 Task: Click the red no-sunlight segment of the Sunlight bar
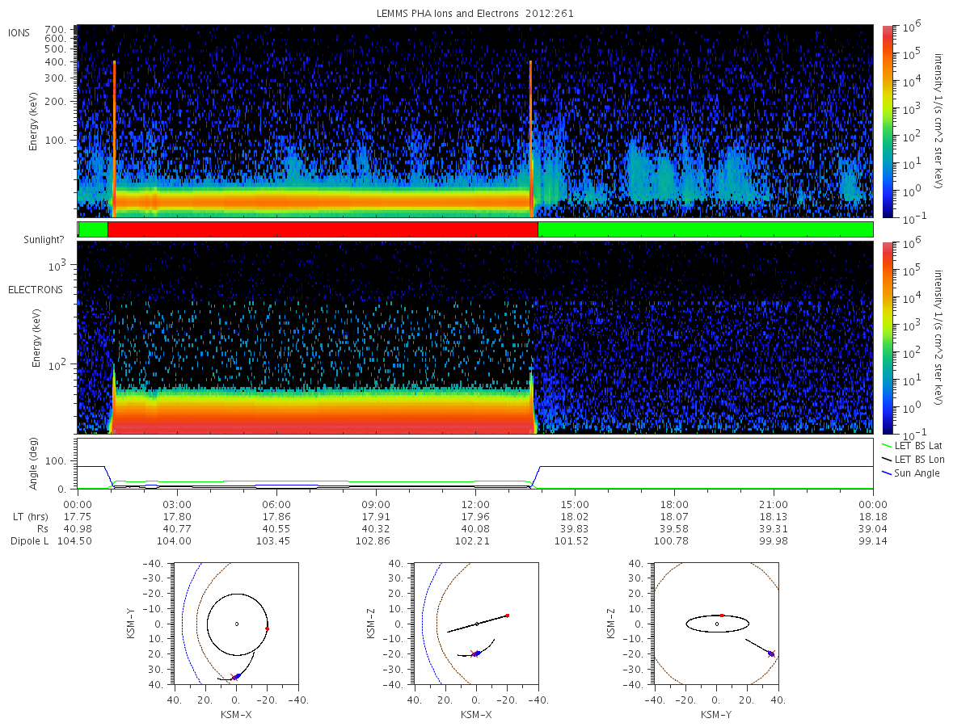coord(323,229)
